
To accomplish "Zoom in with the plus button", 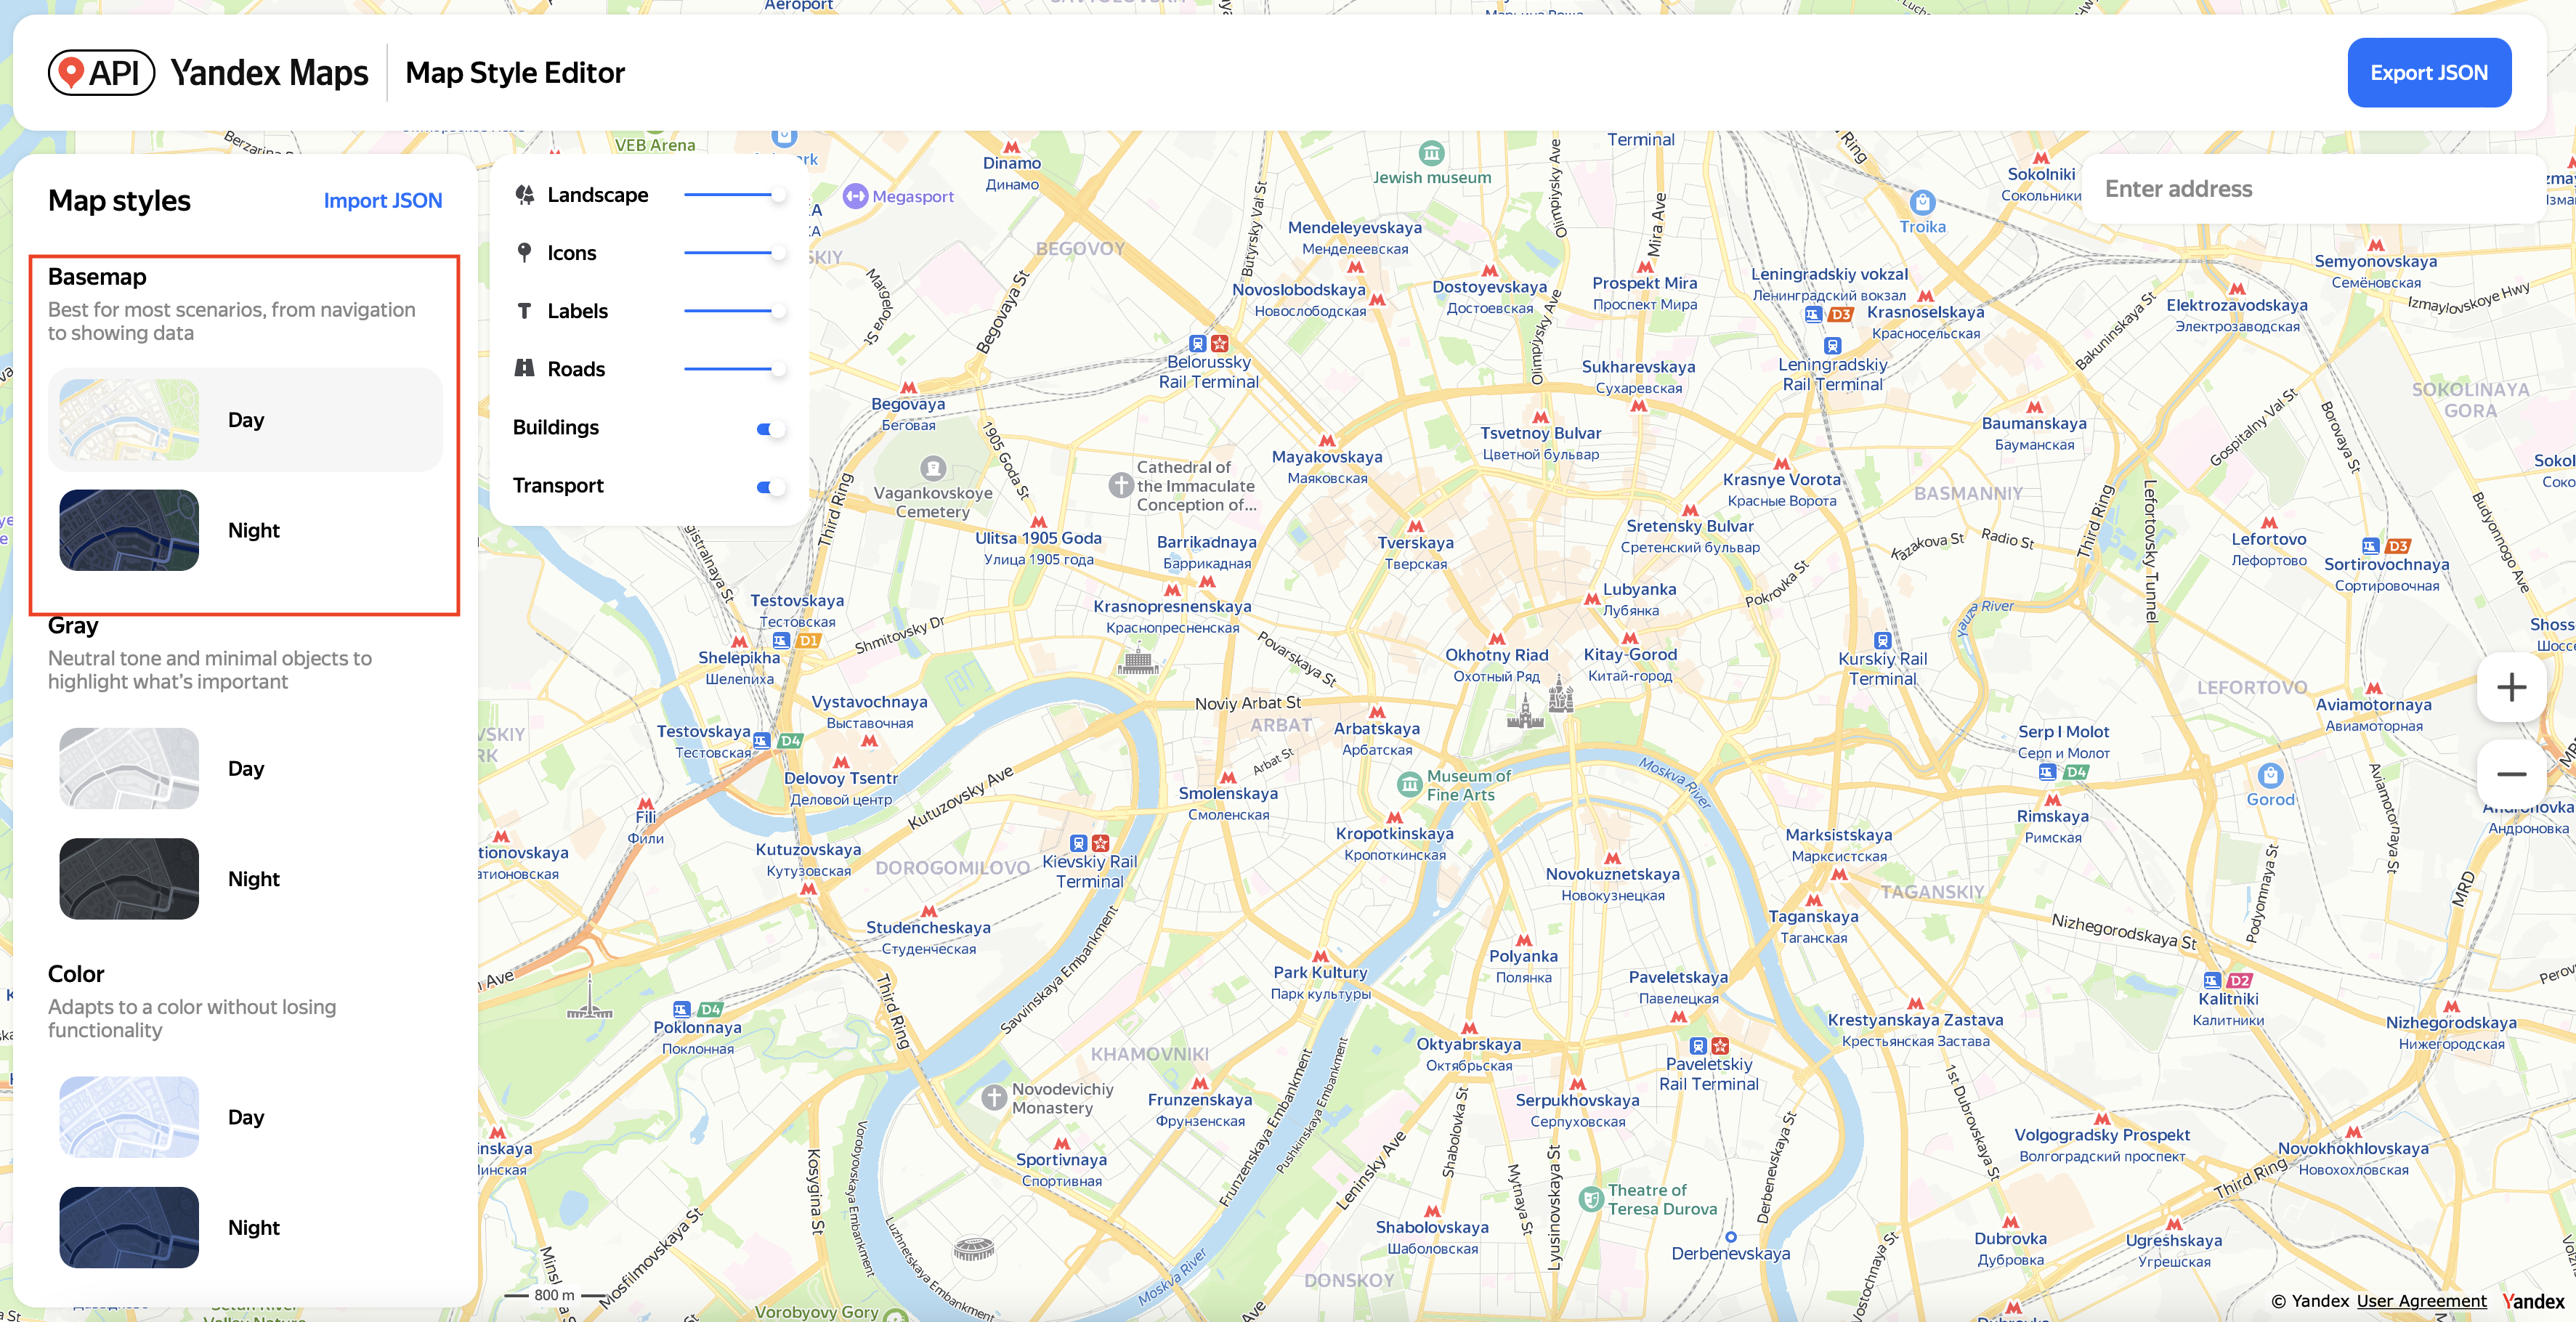I will click(x=2510, y=687).
